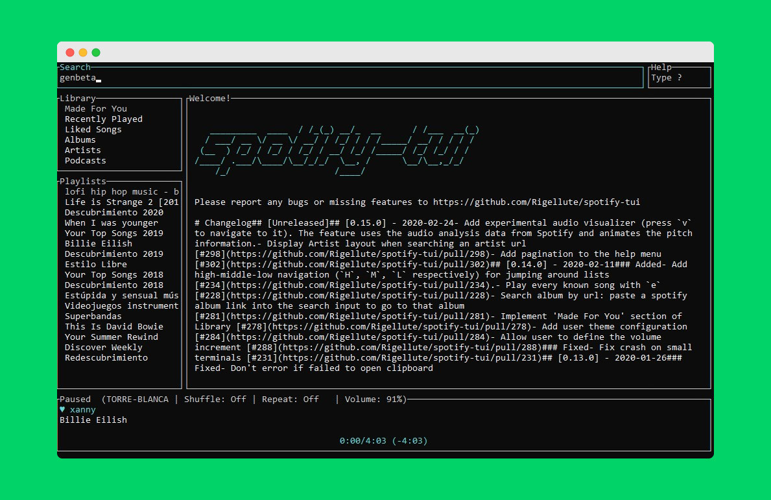Click the xanny track title
The height and width of the screenshot is (500, 771).
click(82, 410)
